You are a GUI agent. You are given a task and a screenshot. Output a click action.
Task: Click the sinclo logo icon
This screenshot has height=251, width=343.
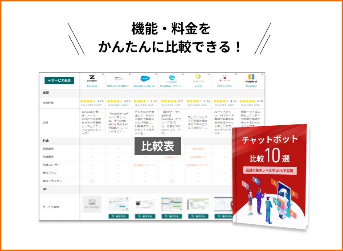click(198, 78)
